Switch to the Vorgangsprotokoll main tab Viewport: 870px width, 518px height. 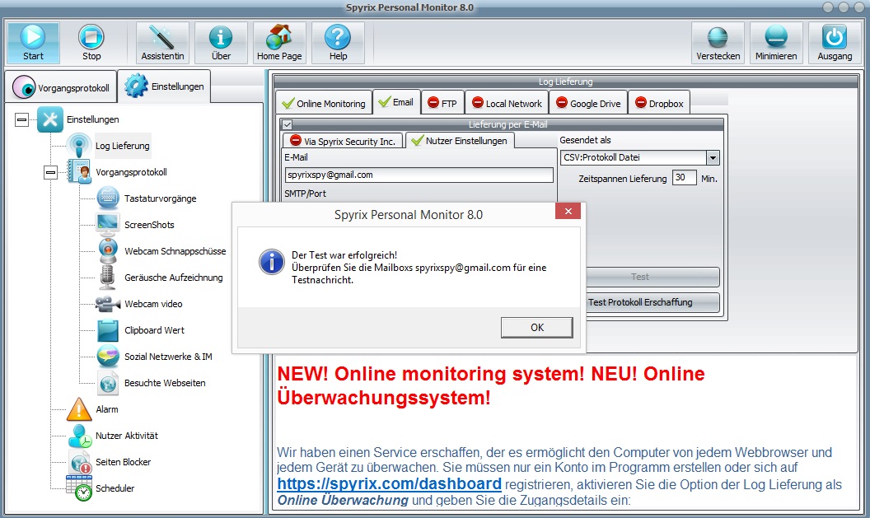tap(62, 87)
